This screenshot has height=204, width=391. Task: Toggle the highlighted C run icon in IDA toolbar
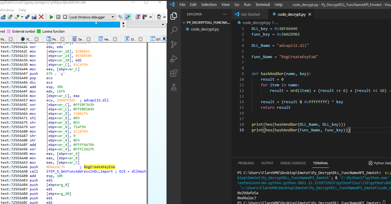[127, 17]
